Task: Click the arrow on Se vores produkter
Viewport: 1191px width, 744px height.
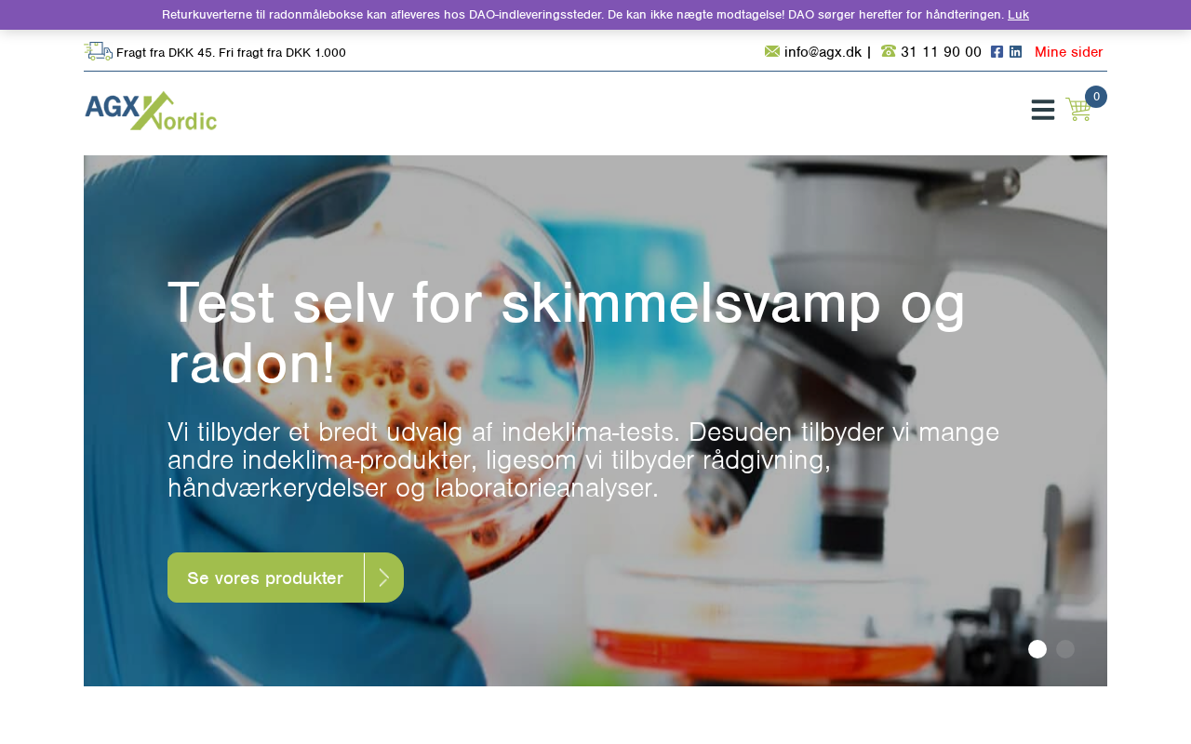Action: pos(384,578)
